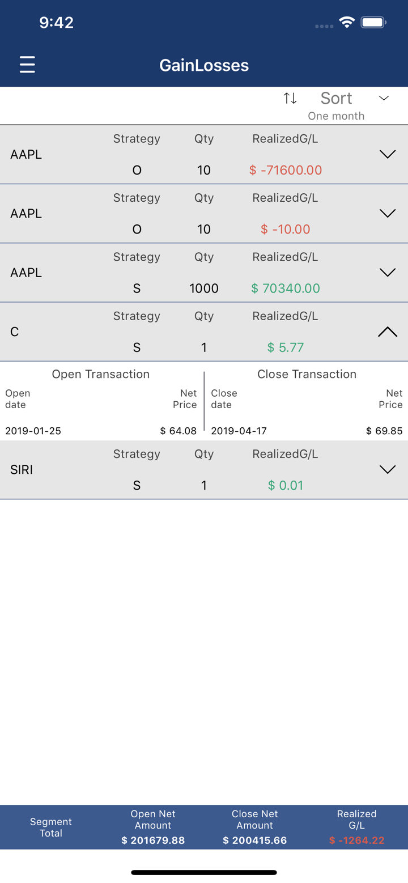Tap the SIRI ticker symbol
The width and height of the screenshot is (408, 883).
(22, 470)
